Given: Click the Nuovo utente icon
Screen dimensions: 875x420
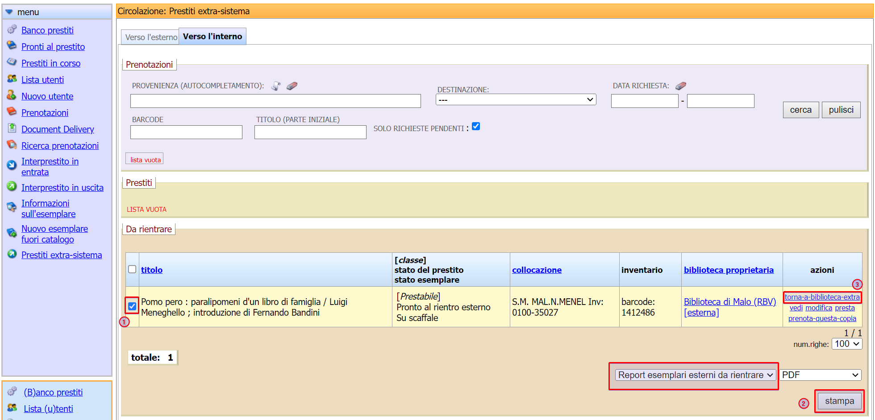Looking at the screenshot, I should coord(12,95).
